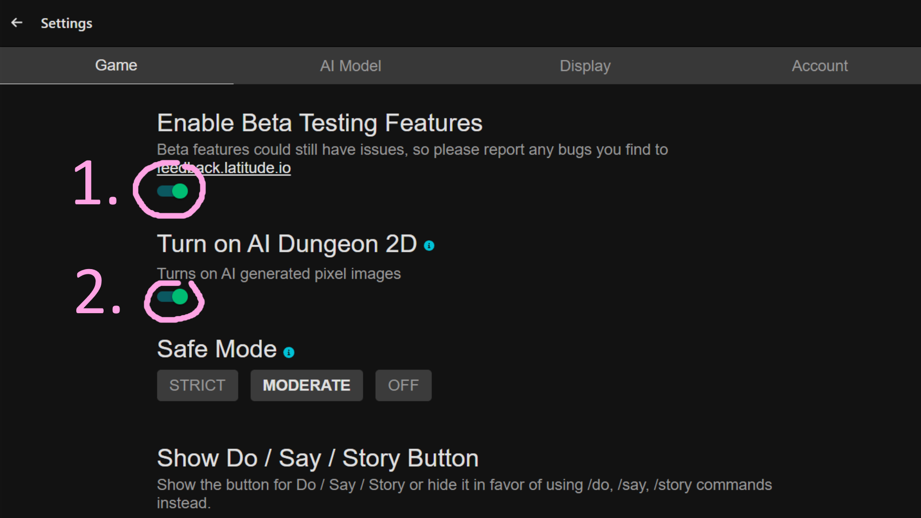The height and width of the screenshot is (518, 921).
Task: Switch to the AI Model tab
Action: [350, 65]
